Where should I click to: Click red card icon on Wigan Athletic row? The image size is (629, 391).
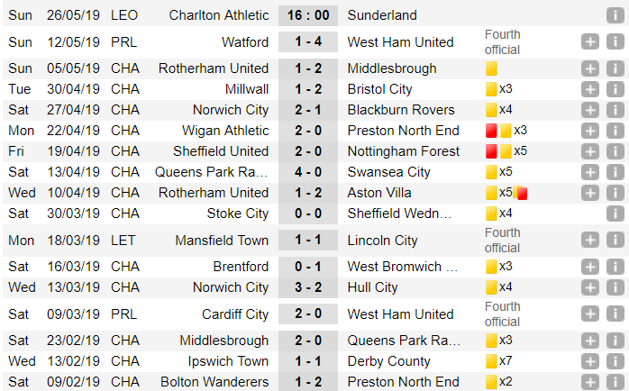(x=491, y=131)
